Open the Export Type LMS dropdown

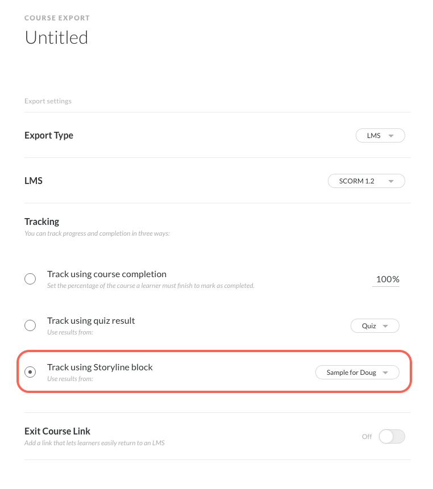coord(380,136)
